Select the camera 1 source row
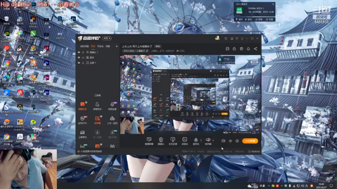This screenshot has width=337, height=189. (x=97, y=52)
